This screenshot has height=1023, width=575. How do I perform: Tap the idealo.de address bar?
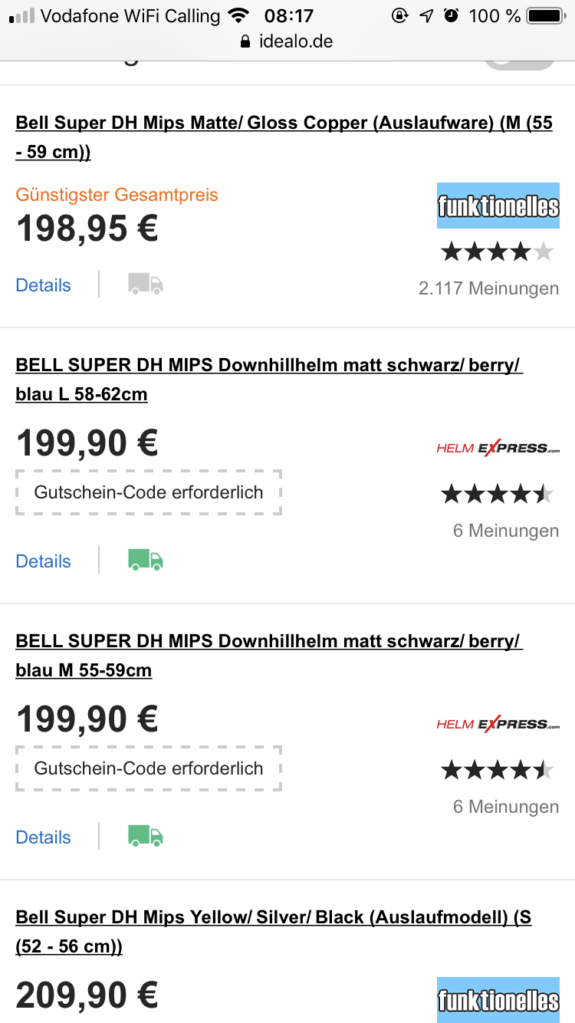(x=287, y=41)
